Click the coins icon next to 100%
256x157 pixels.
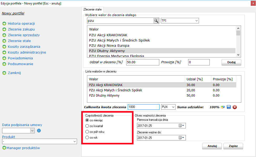pyautogui.click(x=223, y=107)
